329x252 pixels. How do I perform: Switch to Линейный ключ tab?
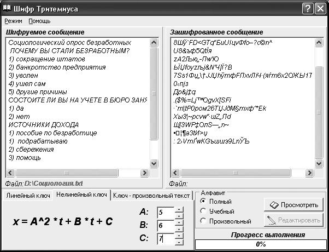pyautogui.click(x=28, y=196)
